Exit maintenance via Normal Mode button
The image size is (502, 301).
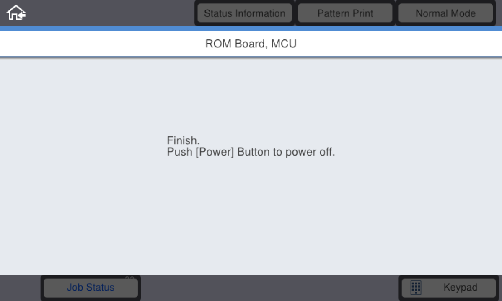point(445,13)
